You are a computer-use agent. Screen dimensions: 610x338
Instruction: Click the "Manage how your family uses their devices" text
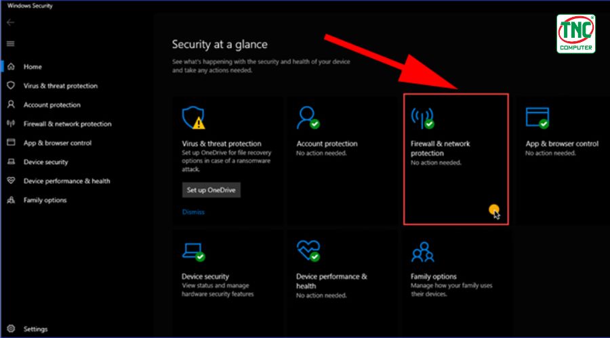pos(451,289)
